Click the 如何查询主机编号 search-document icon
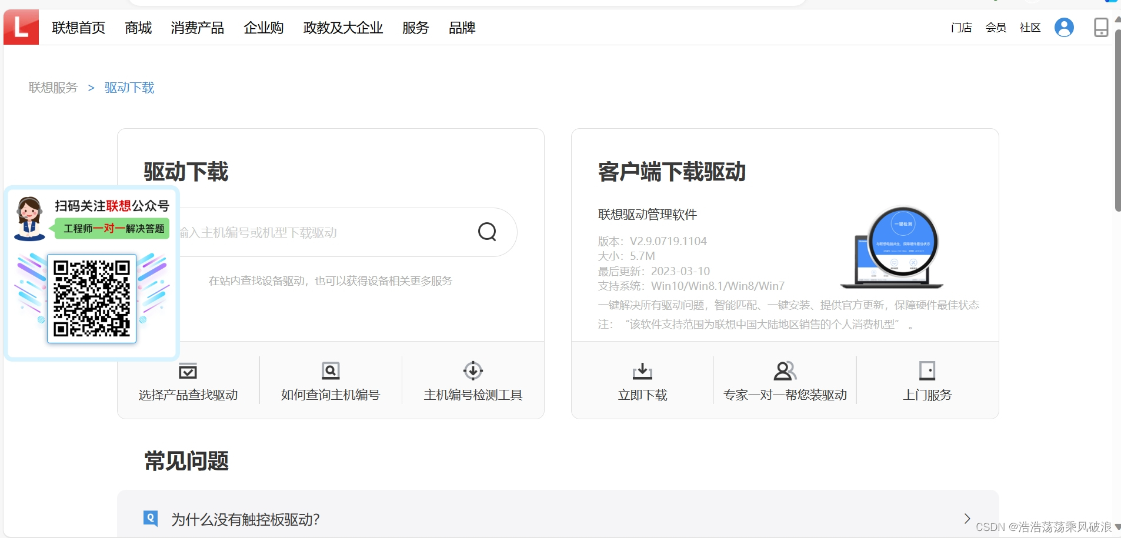The height and width of the screenshot is (538, 1121). point(331,370)
